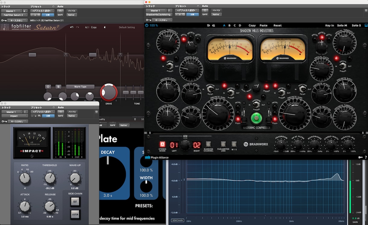Click the SIDECHAIN button under the EQ graph

[178, 220]
